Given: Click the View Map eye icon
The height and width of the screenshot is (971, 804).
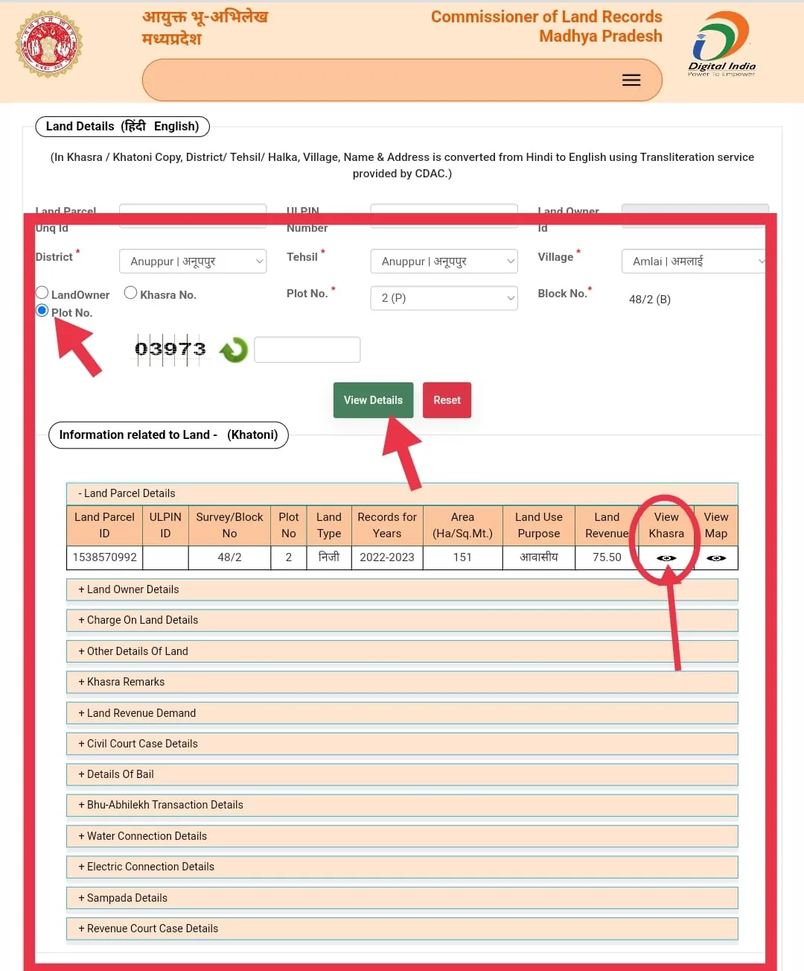Looking at the screenshot, I should pos(716,558).
